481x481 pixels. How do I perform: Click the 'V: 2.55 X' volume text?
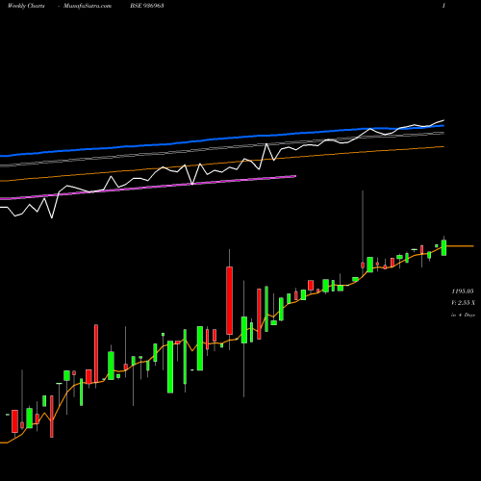[x=463, y=303]
